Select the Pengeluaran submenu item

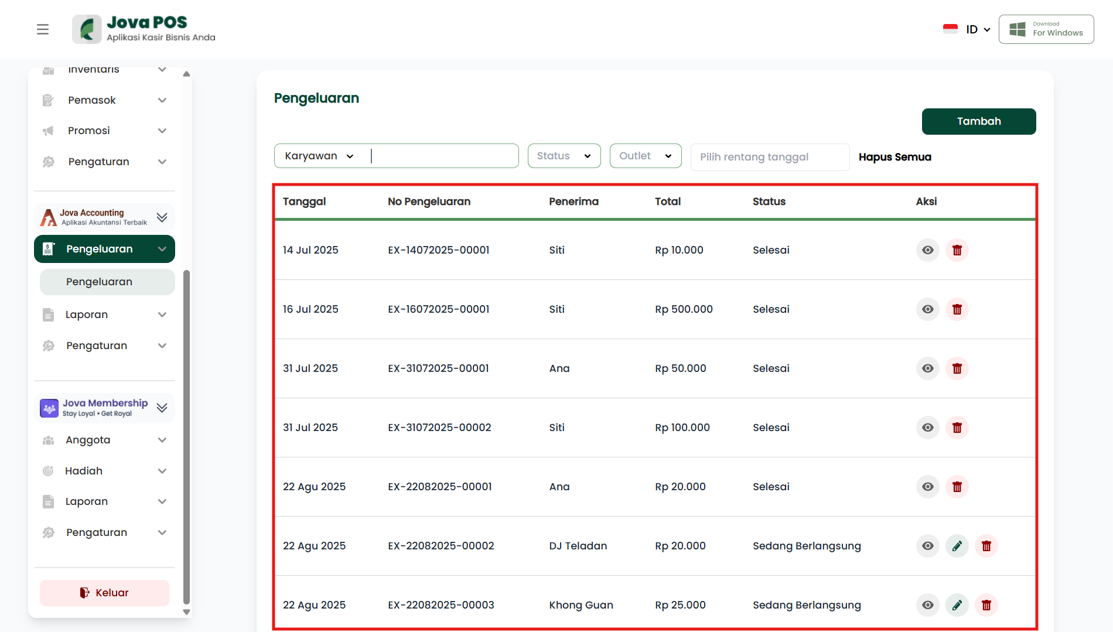point(107,282)
